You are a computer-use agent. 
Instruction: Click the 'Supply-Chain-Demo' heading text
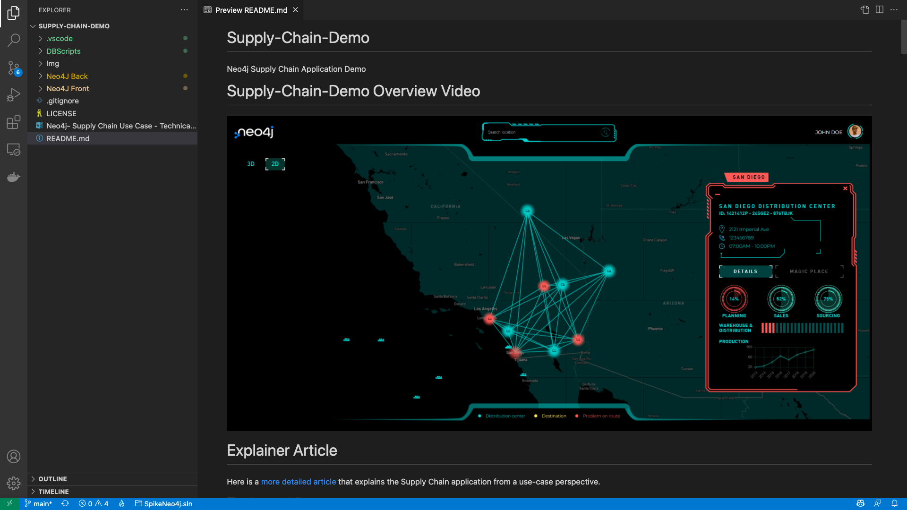(298, 38)
